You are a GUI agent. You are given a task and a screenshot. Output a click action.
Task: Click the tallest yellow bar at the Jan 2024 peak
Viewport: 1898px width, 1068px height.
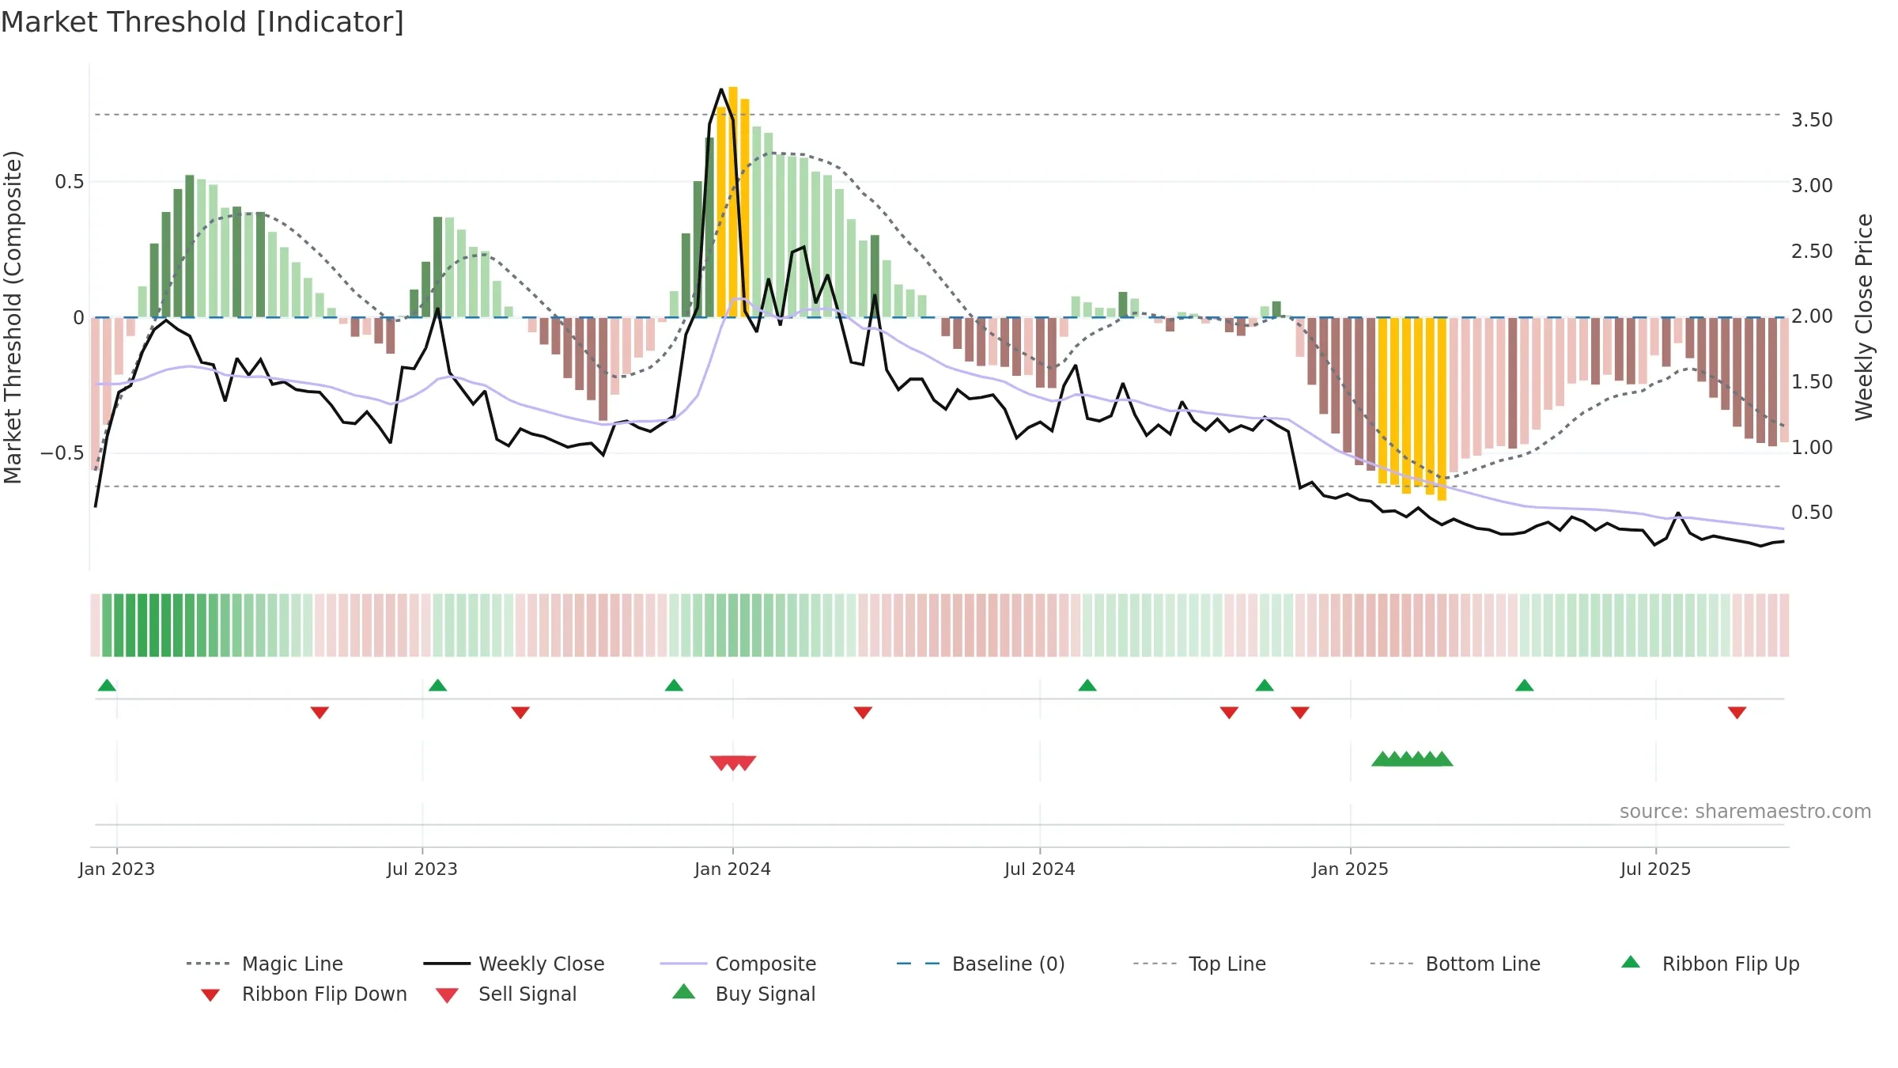733,202
